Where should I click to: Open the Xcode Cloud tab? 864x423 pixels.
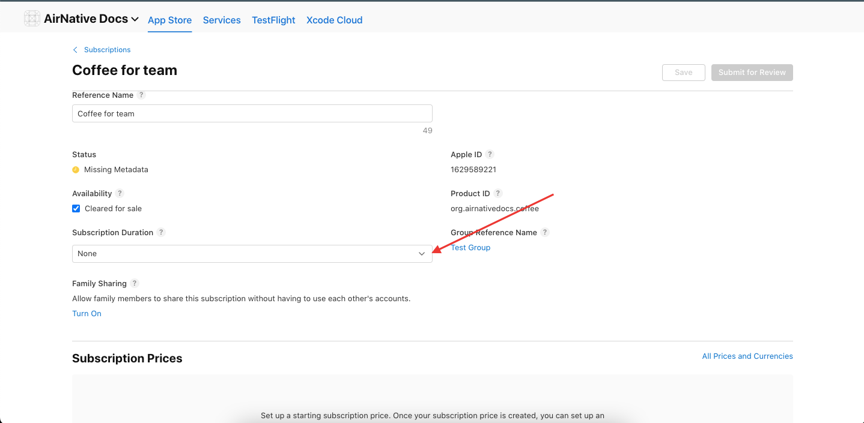(334, 20)
